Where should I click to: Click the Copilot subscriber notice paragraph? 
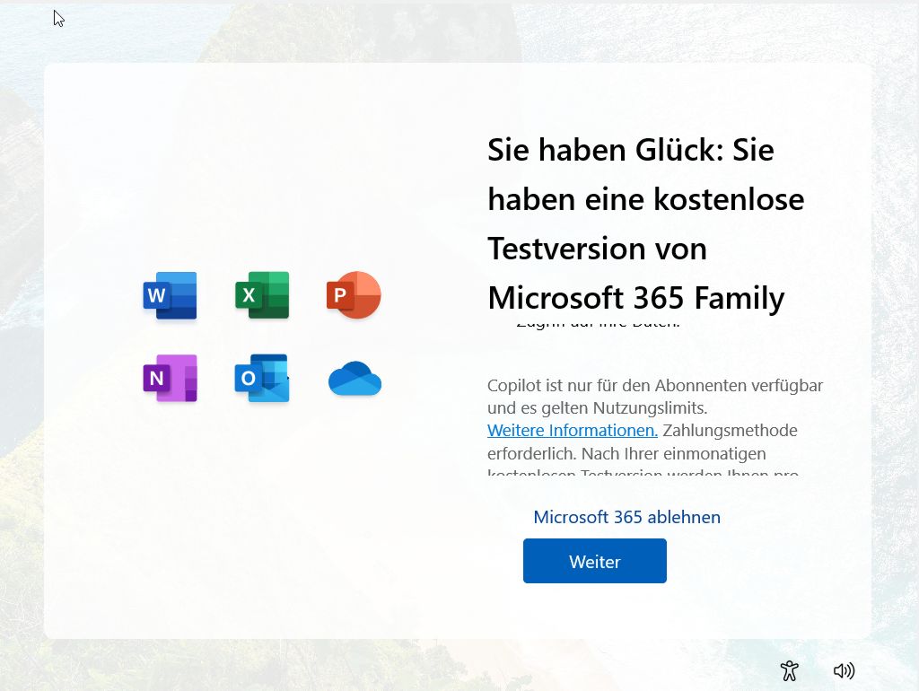click(654, 396)
